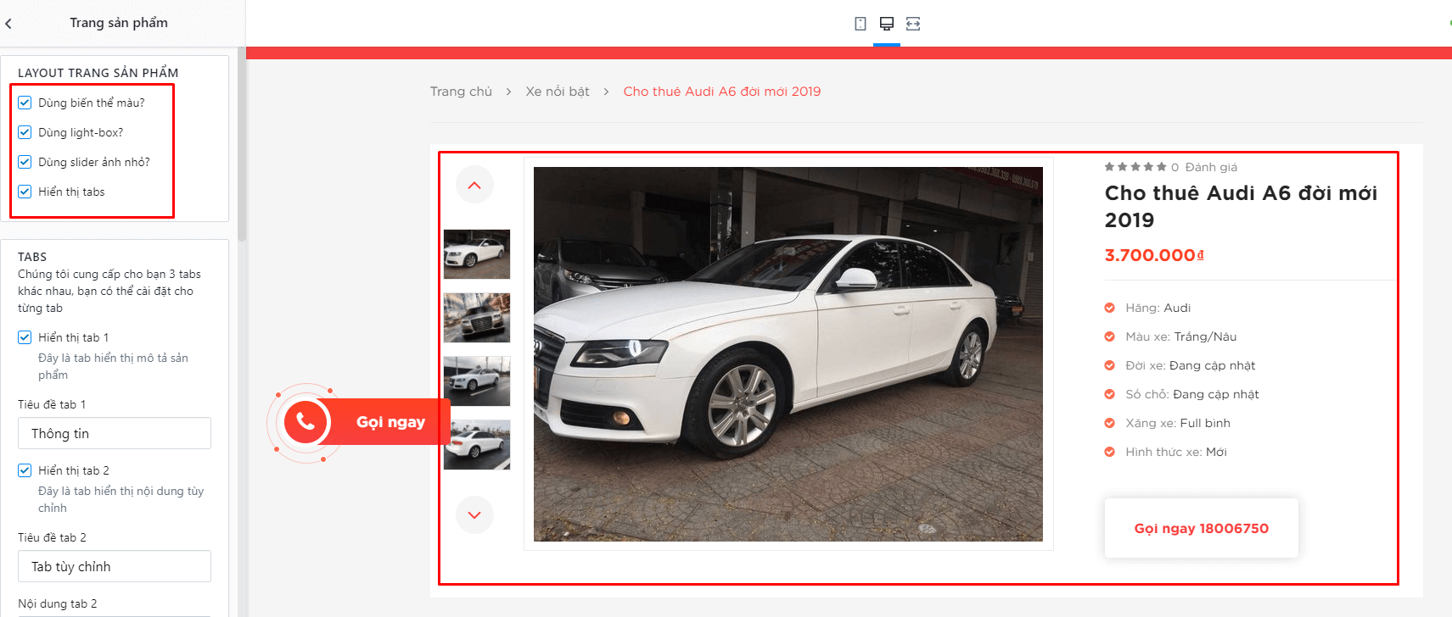Click the price '3.700.000₫'
The height and width of the screenshot is (617, 1452).
tap(1154, 255)
